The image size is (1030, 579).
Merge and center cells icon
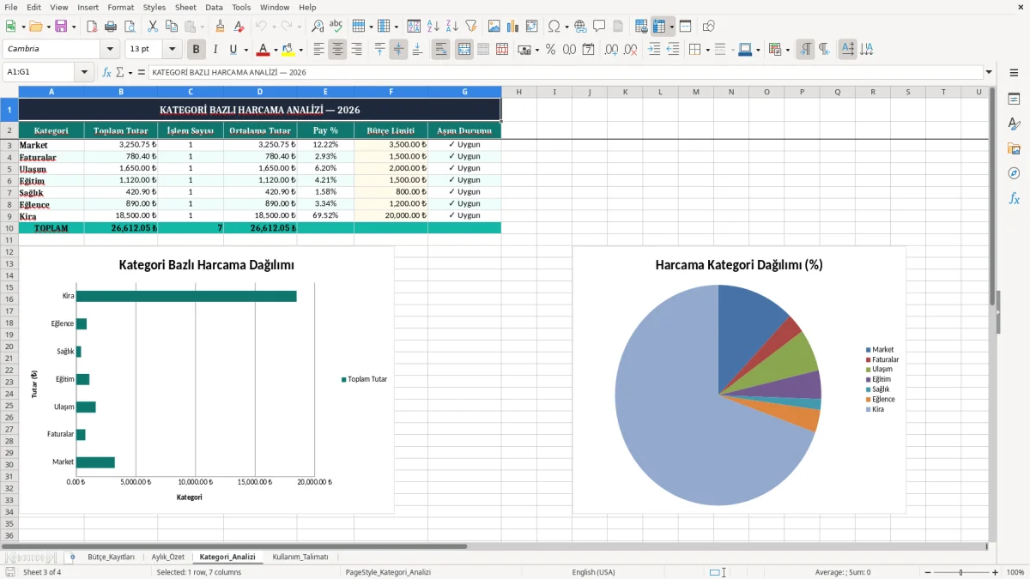click(464, 50)
